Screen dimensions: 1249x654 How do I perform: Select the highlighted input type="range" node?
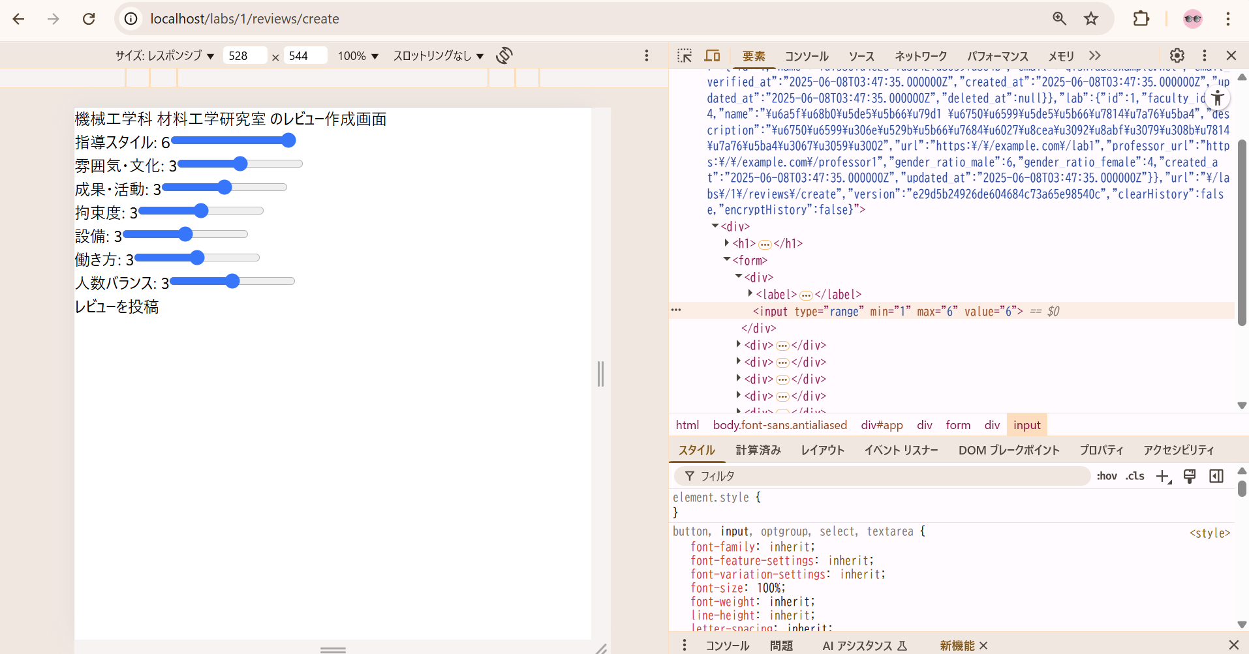887,312
